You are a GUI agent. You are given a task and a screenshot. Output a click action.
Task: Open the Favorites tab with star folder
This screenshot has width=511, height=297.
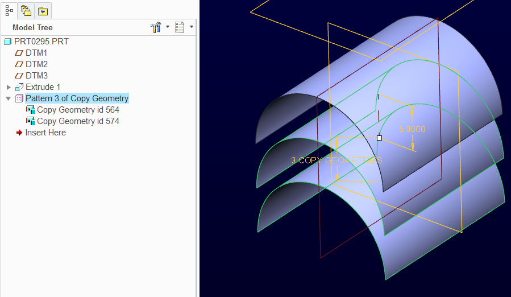tap(43, 11)
